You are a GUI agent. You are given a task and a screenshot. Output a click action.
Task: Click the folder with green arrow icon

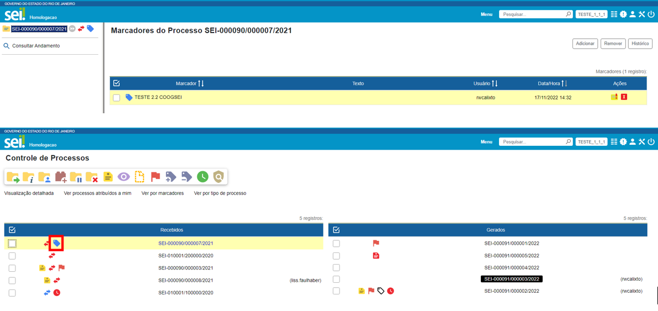[x=13, y=177]
